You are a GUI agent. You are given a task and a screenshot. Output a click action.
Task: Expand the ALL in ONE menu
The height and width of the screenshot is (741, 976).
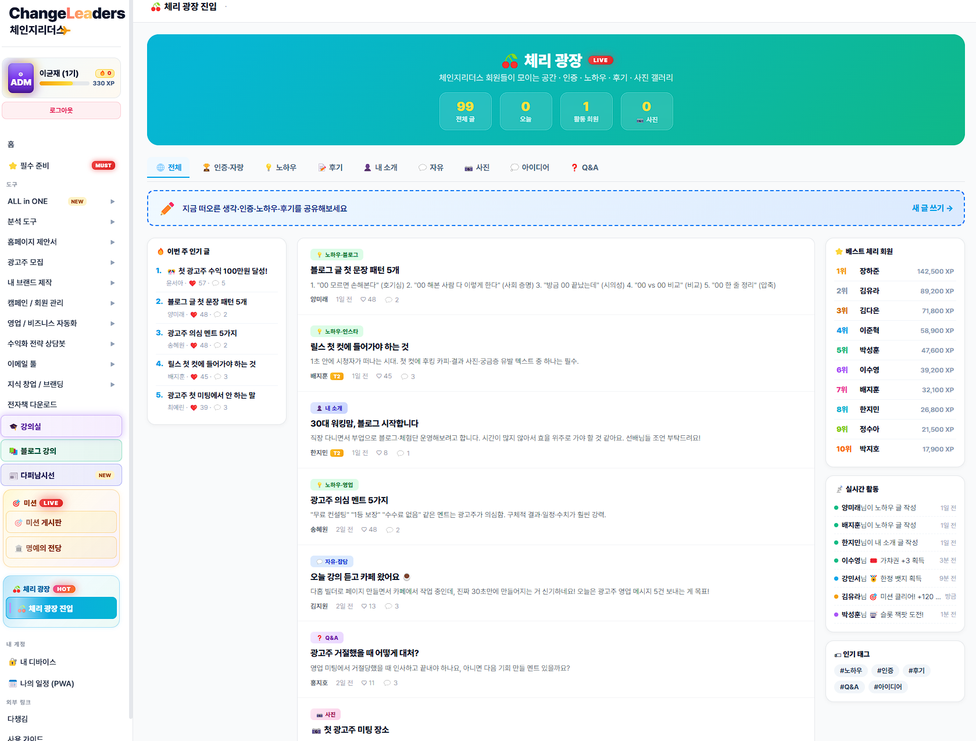[61, 202]
